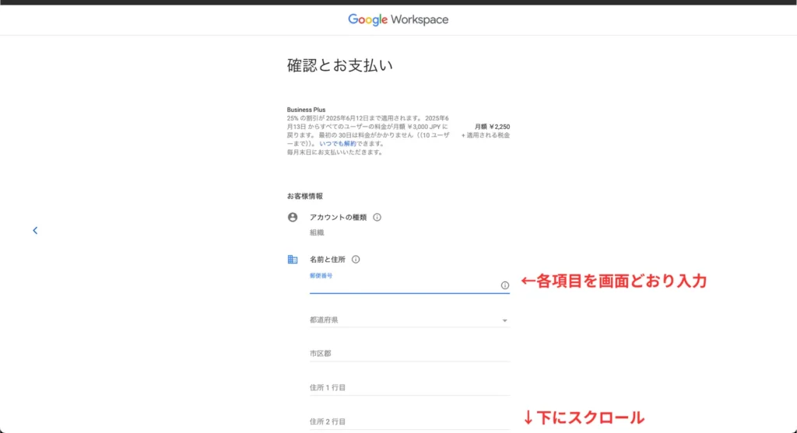797x433 pixels.
Task: Open the 都道府県 dropdown
Action: [x=409, y=320]
